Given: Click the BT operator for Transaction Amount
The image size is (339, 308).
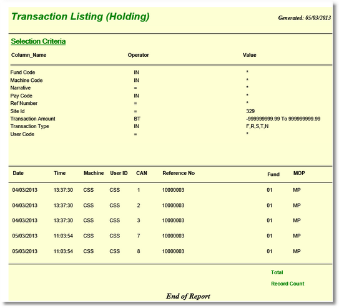Looking at the screenshot, I should [137, 119].
